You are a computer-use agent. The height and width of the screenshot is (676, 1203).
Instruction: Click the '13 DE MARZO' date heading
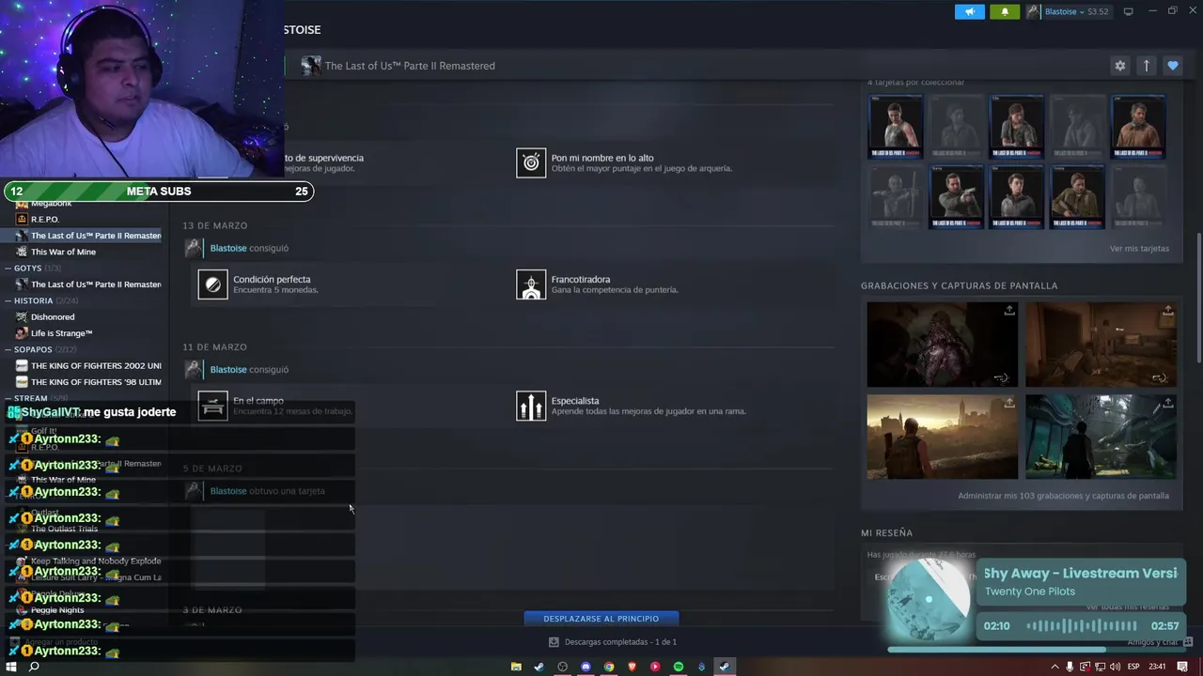tap(215, 225)
